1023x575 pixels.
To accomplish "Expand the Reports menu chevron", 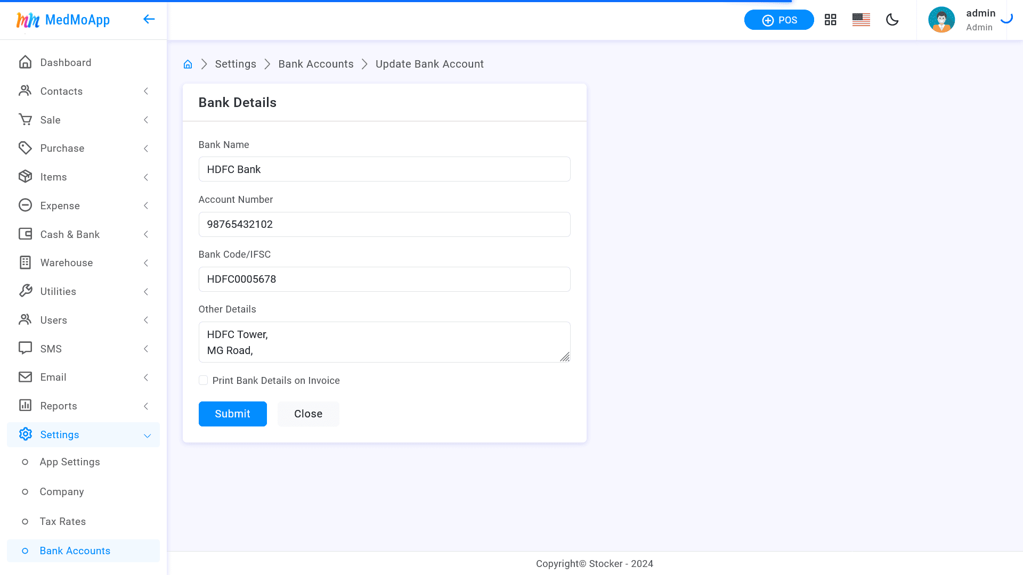I will tap(146, 406).
